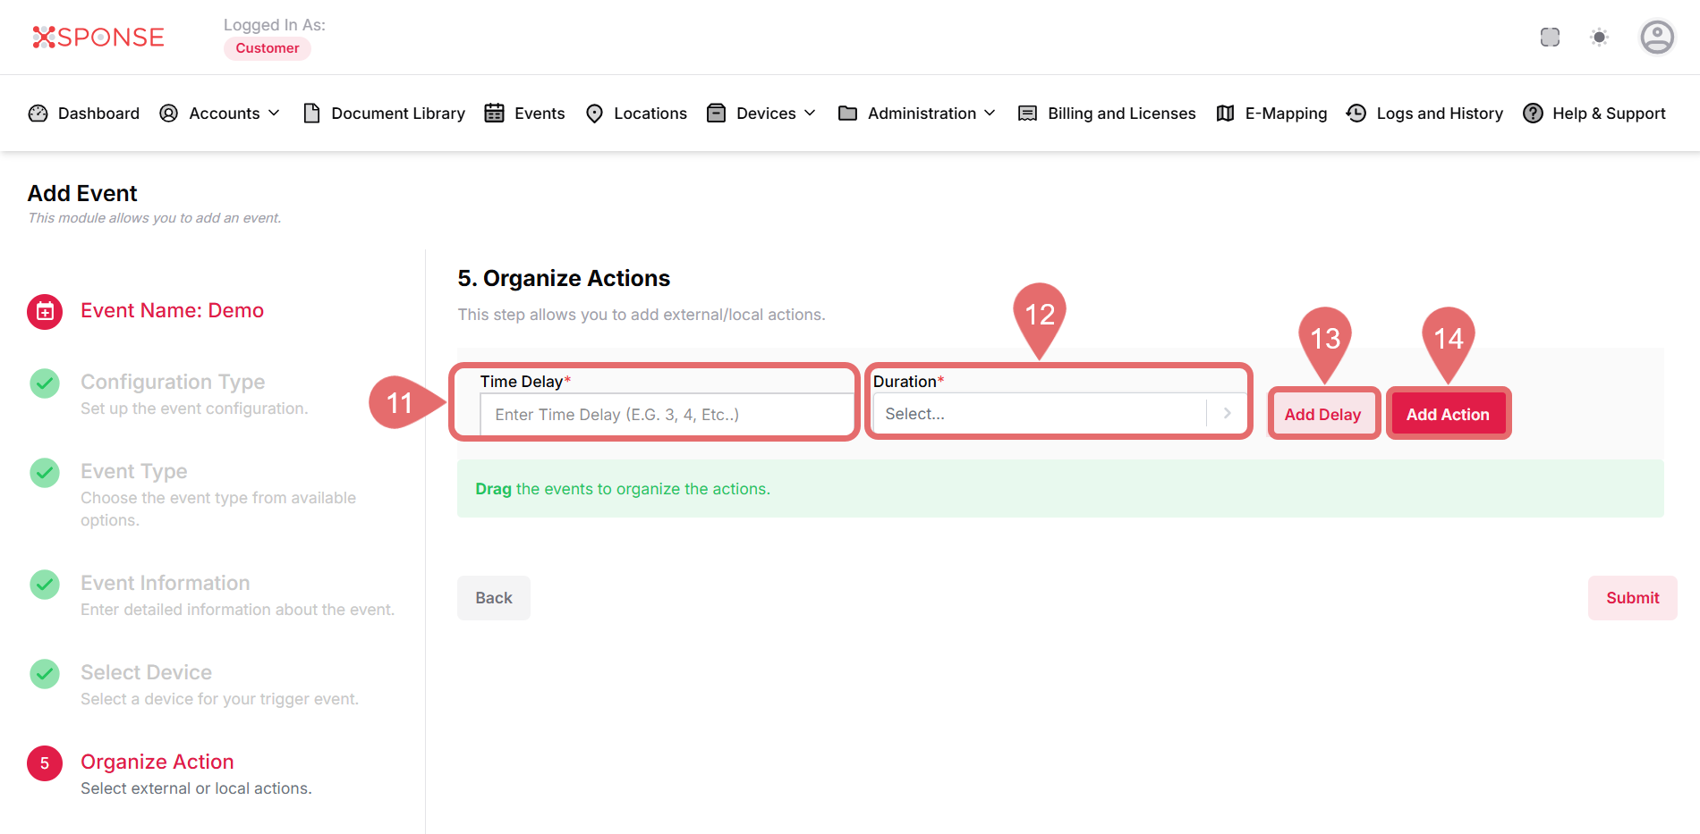Focus the Time Delay input field

coord(666,415)
